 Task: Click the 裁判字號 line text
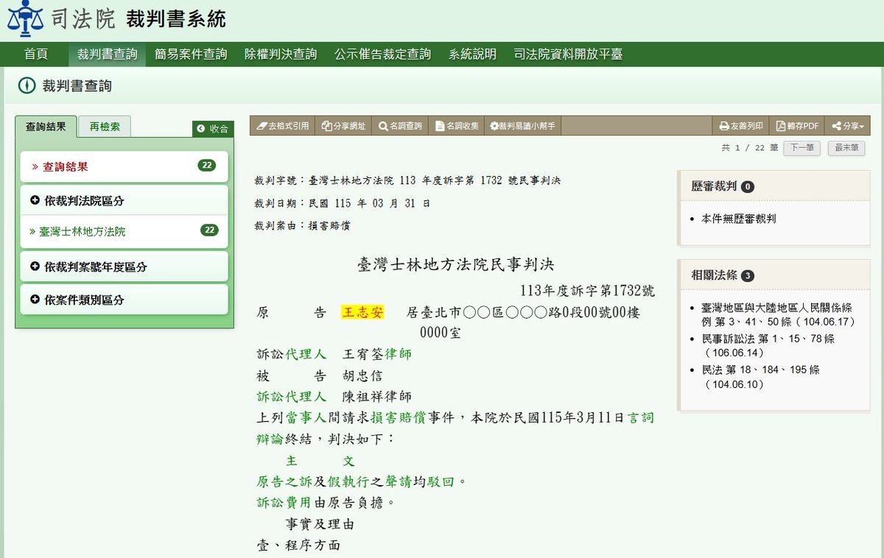pos(407,180)
